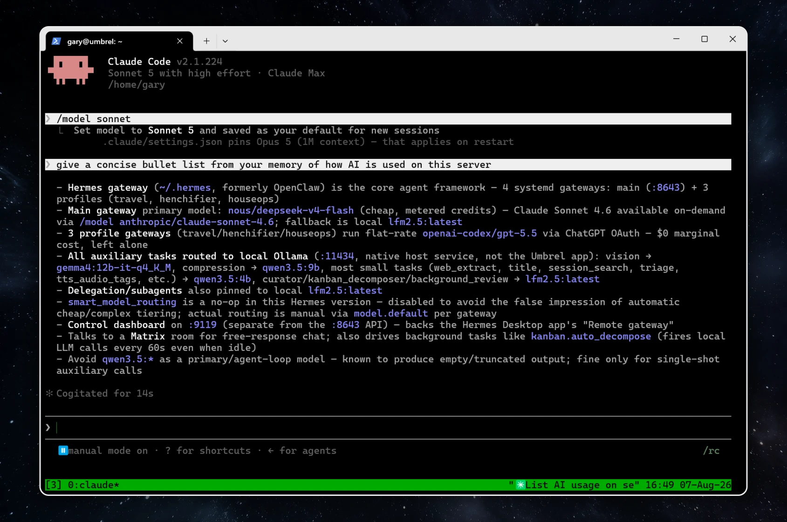Click the 3 profile gateways bullet heading

pyautogui.click(x=119, y=233)
